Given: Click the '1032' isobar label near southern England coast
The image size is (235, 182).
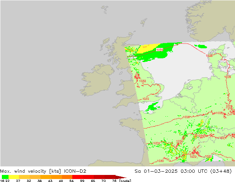Looking at the screenshot, I should pos(146,99).
